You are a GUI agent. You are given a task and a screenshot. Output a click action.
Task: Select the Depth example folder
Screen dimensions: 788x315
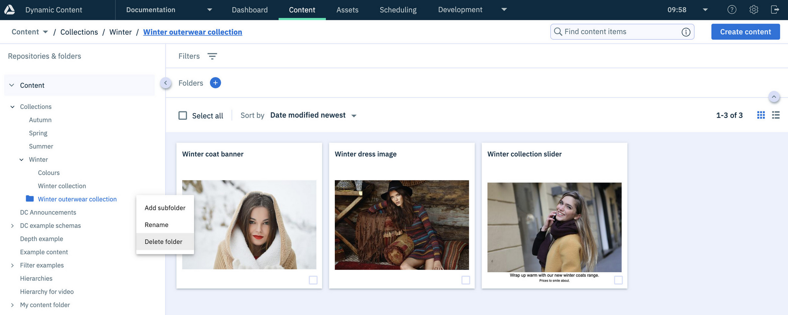coord(41,239)
